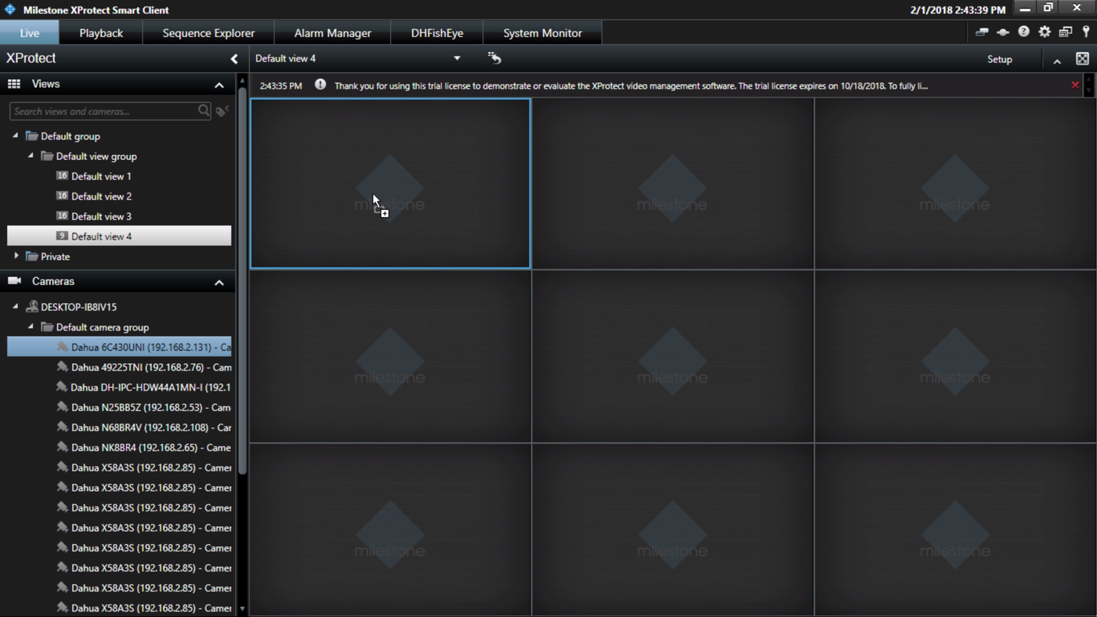
Task: Click the overlapping windows icon in top toolbar
Action: point(1066,32)
